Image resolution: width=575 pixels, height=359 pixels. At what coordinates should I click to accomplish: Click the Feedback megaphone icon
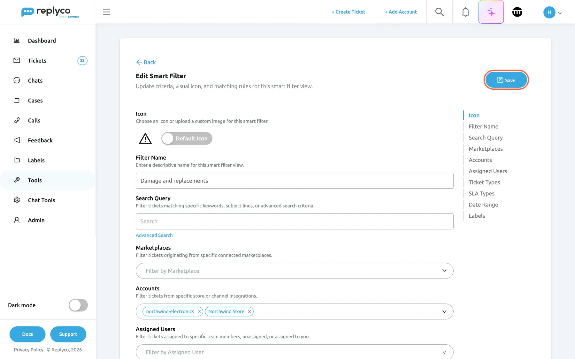17,140
